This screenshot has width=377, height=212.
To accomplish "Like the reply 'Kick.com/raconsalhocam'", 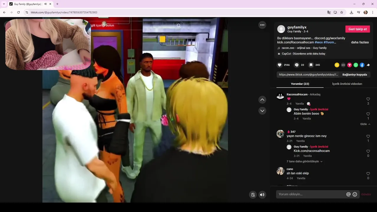I will pyautogui.click(x=368, y=151).
